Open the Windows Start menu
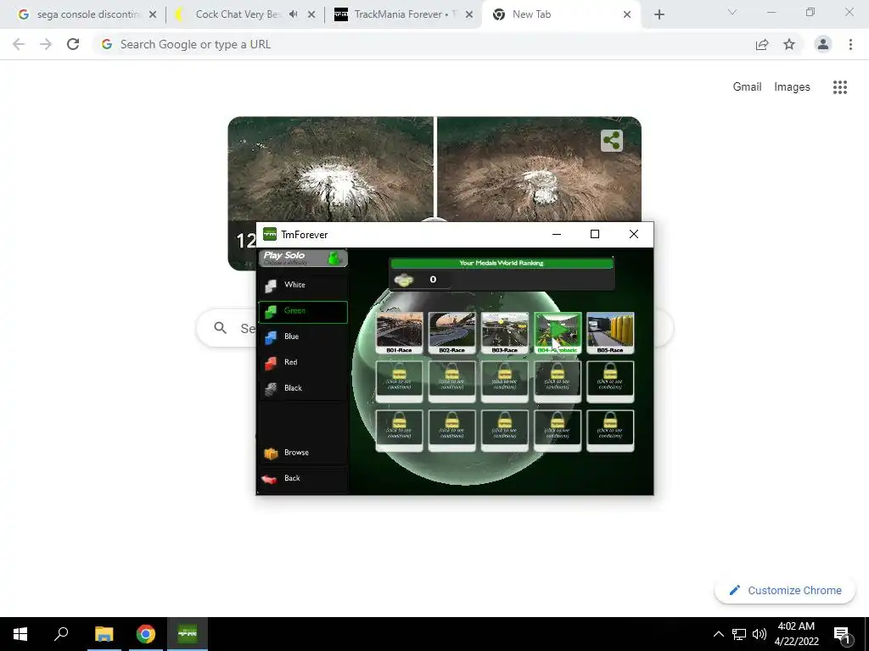This screenshot has width=869, height=651. (x=20, y=634)
